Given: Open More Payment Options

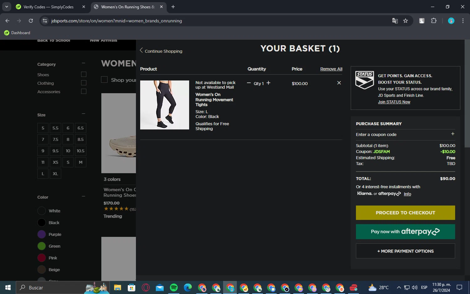Looking at the screenshot, I should [x=405, y=251].
